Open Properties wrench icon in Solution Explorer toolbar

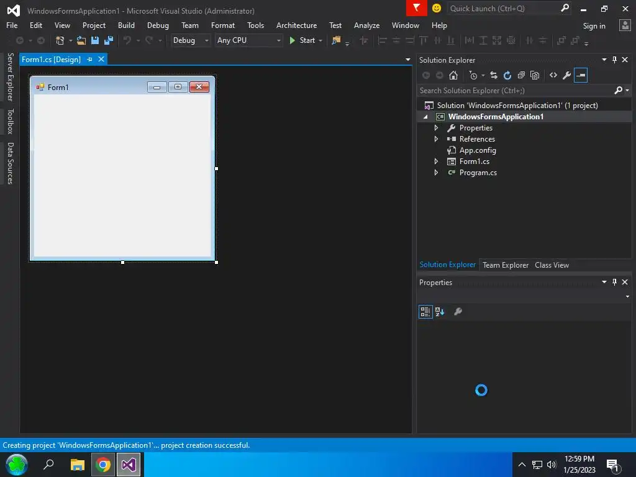point(566,75)
